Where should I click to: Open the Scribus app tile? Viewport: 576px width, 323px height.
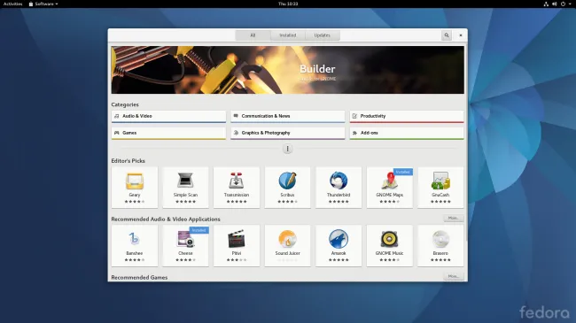pos(288,188)
